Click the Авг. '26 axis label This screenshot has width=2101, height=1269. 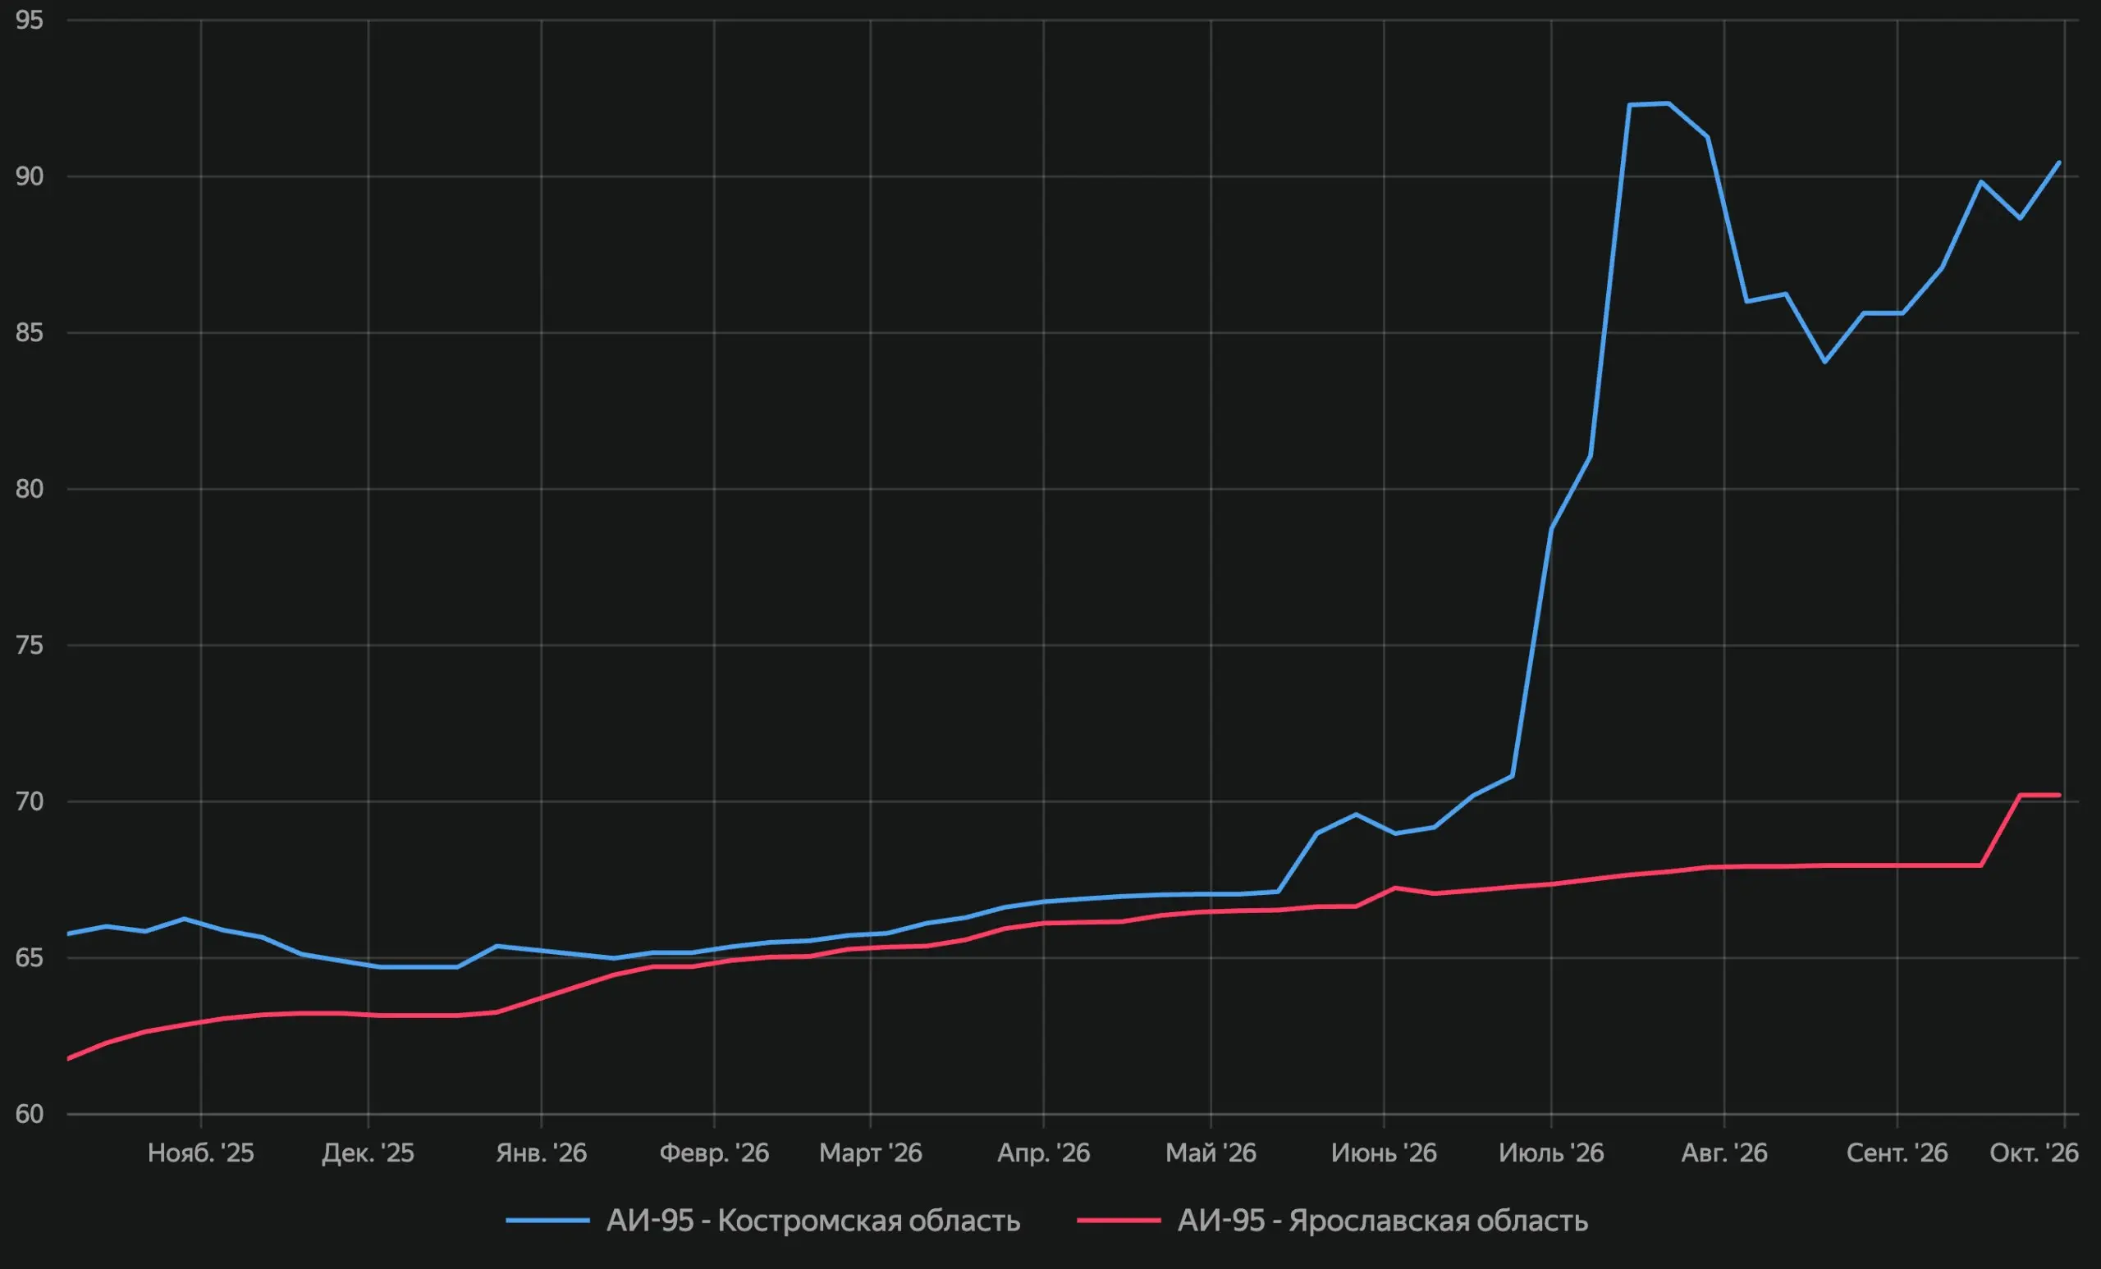point(1724,1153)
